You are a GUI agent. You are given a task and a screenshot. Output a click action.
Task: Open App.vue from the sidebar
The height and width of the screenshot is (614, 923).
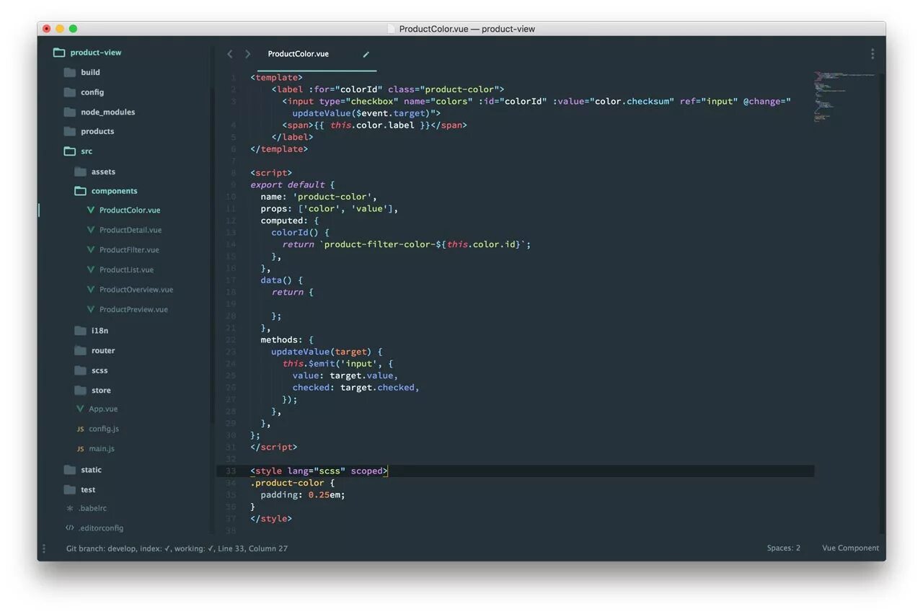click(103, 409)
